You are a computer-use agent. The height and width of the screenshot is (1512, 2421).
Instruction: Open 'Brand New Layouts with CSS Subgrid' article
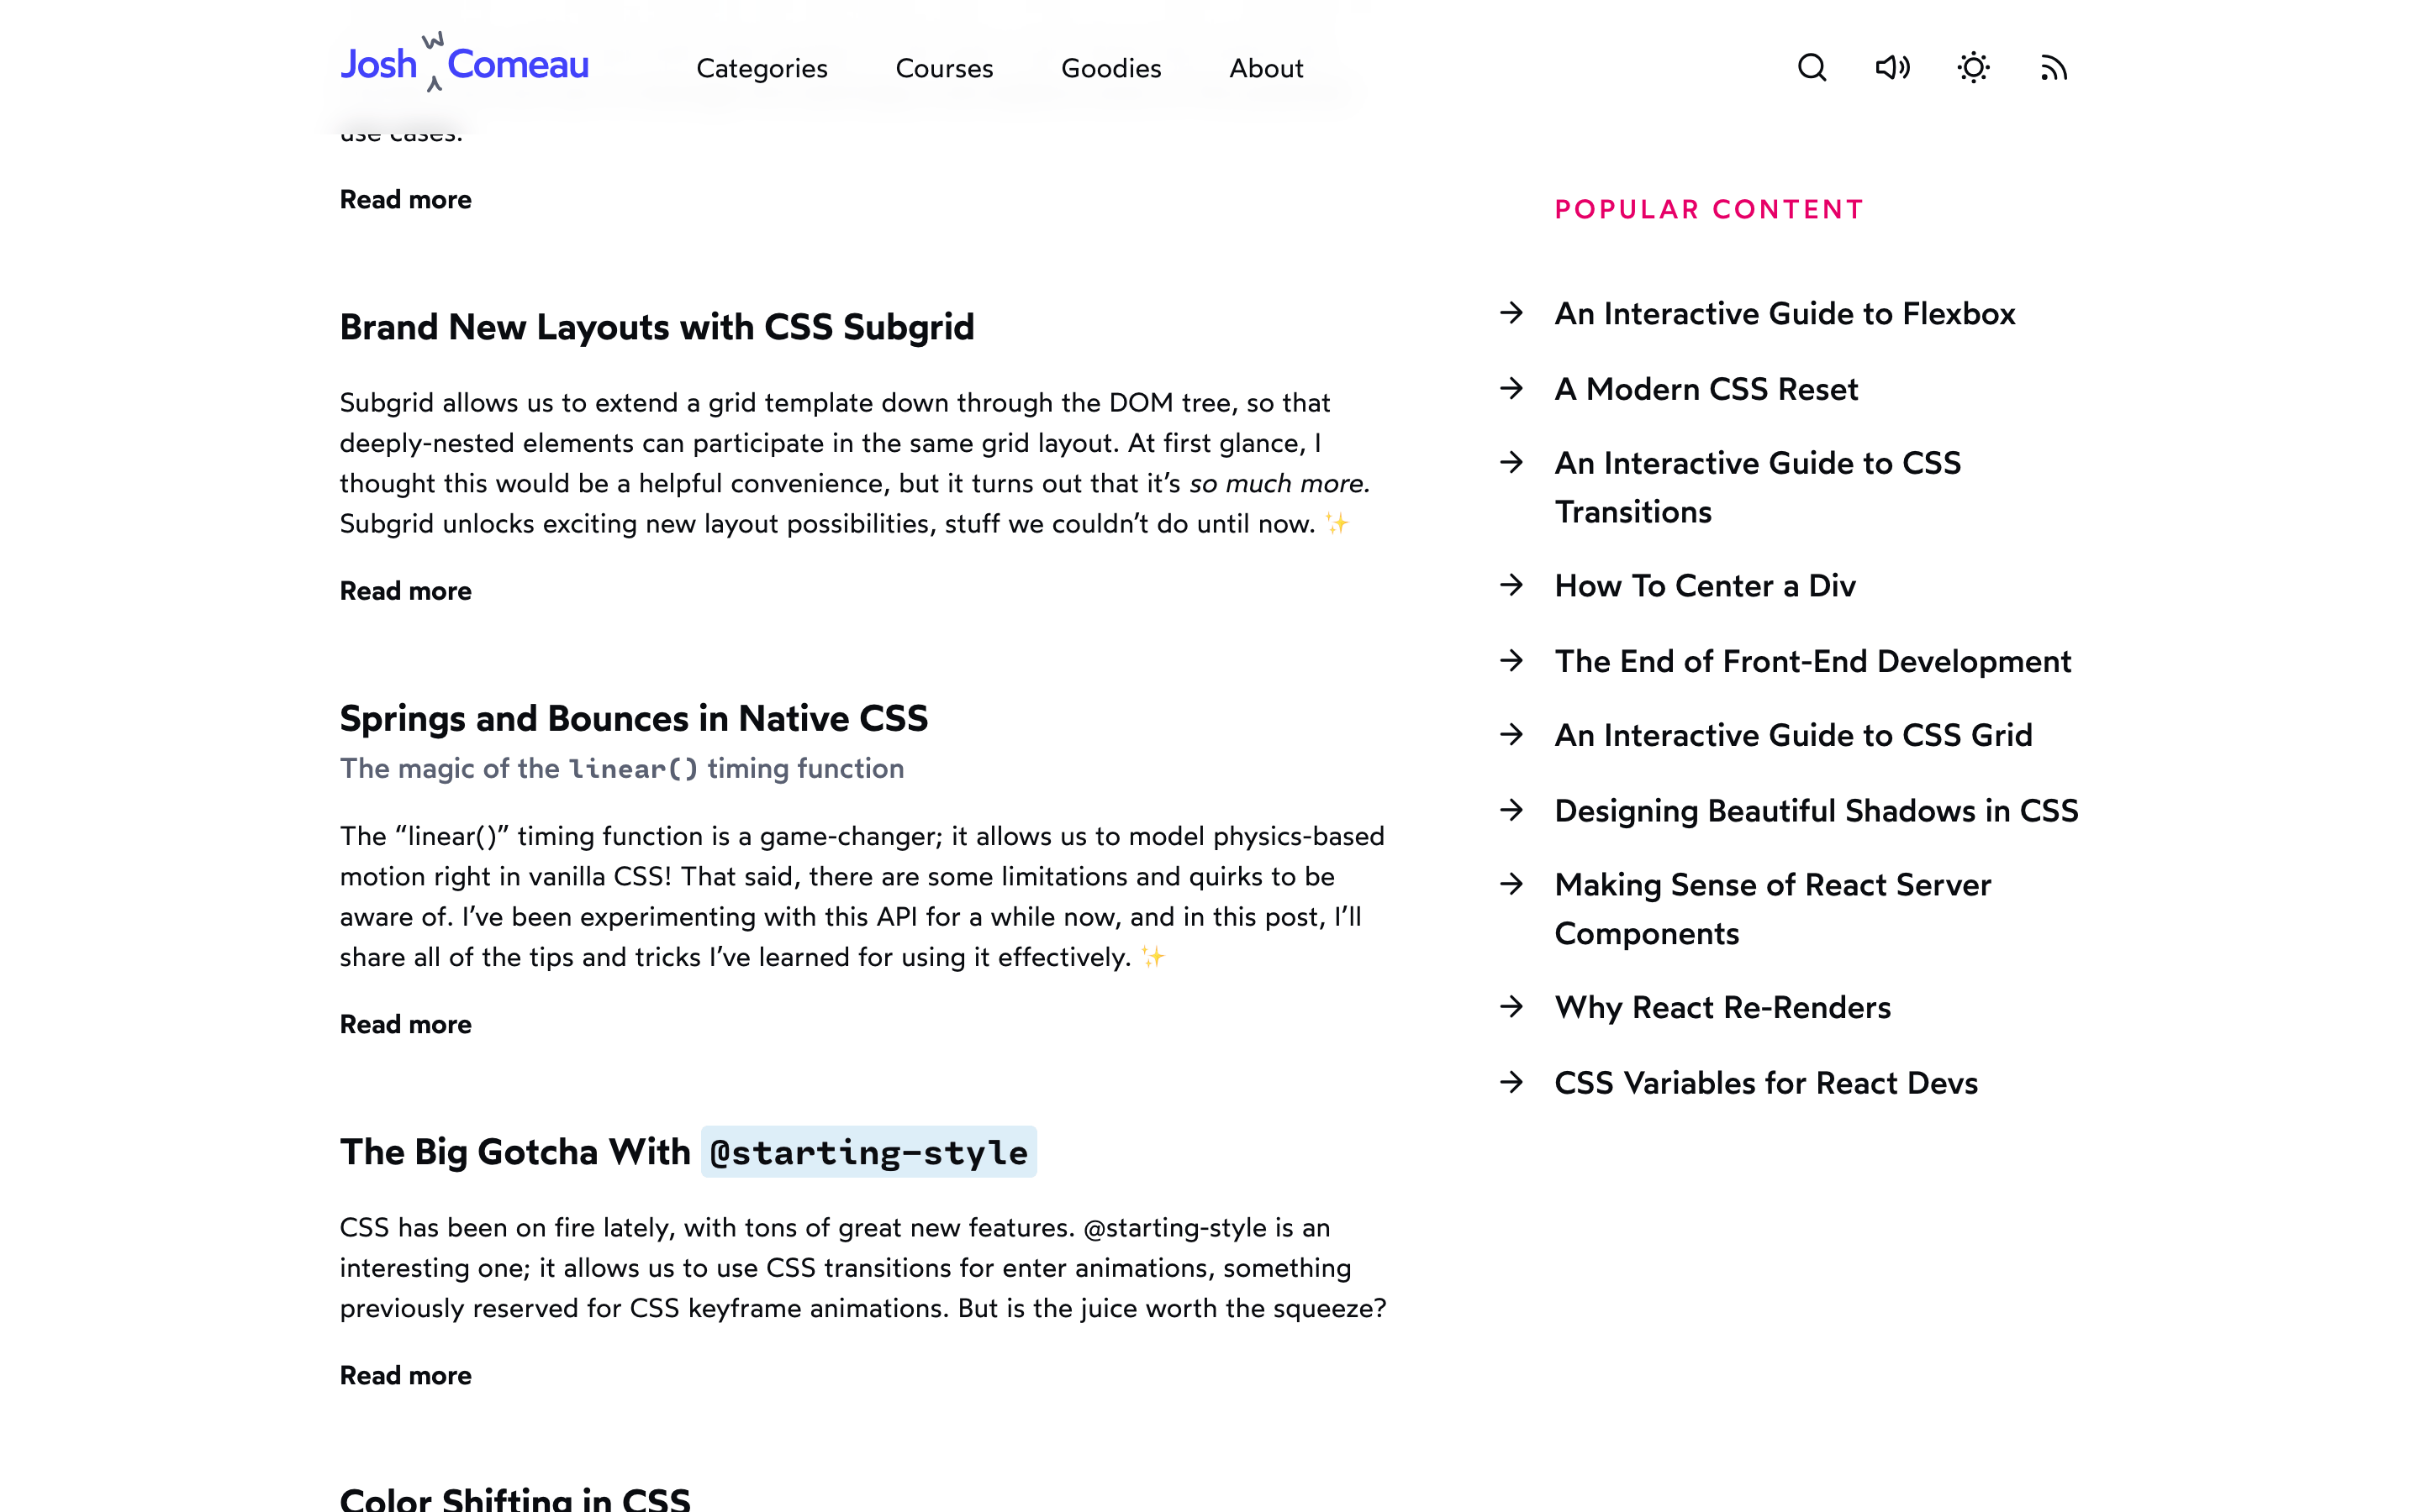[x=657, y=327]
